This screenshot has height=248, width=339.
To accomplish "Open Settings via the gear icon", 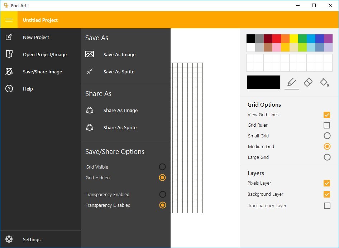I will 9,239.
